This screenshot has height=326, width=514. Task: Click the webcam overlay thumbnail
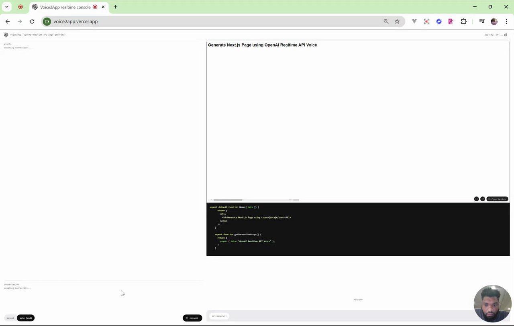(493, 304)
